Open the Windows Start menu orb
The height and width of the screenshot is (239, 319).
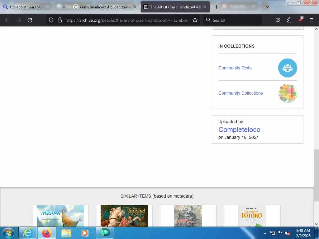[x=8, y=233]
